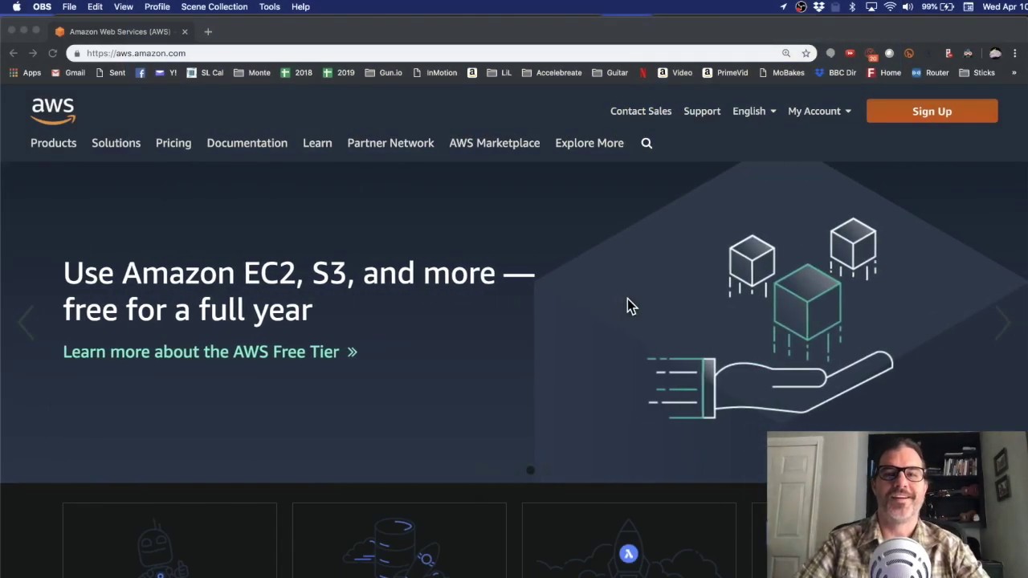Open the Scene Collection menu
The height and width of the screenshot is (578, 1028).
[214, 6]
